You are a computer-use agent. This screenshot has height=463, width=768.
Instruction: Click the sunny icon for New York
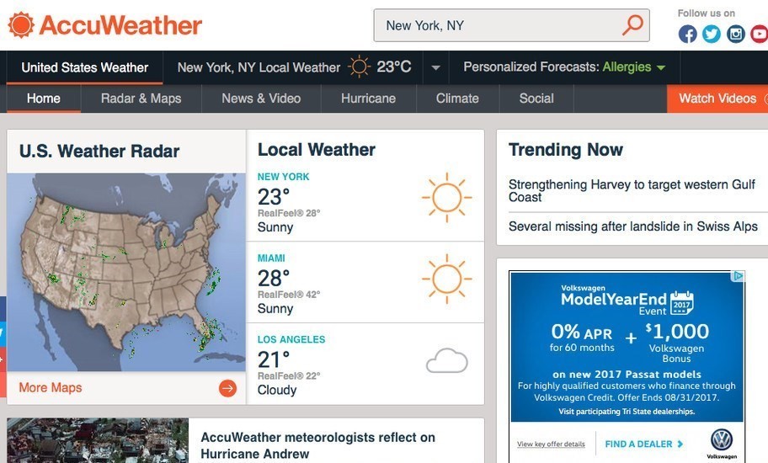pyautogui.click(x=446, y=199)
